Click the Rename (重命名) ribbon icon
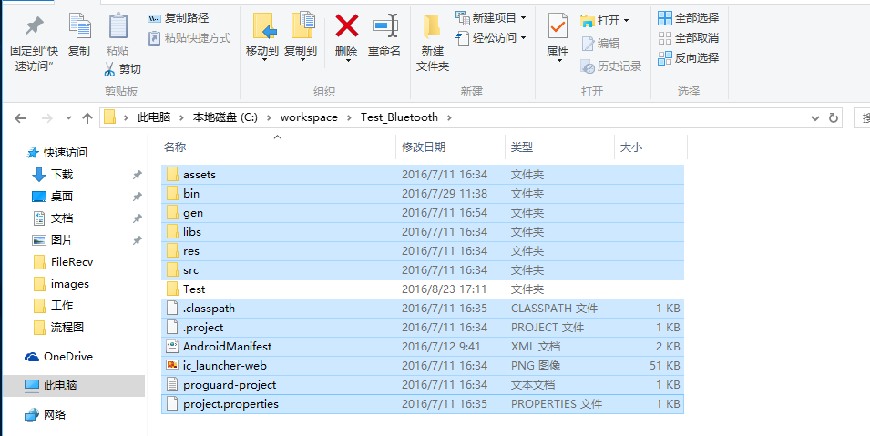 coord(385,26)
